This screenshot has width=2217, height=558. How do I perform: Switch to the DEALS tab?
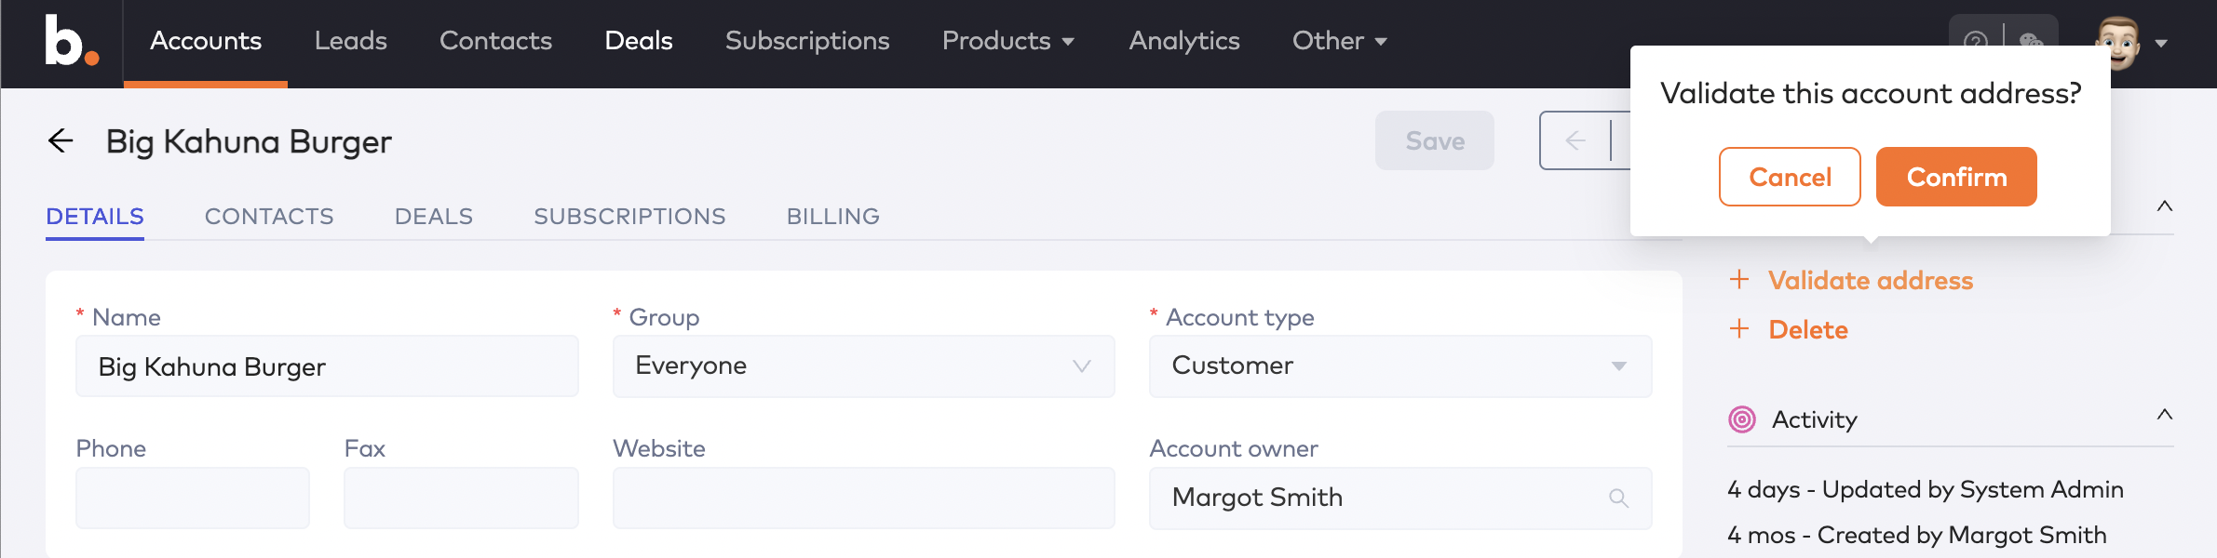coord(434,217)
